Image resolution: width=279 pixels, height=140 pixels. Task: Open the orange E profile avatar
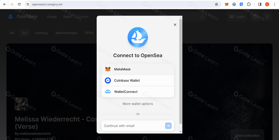[x=267, y=4]
